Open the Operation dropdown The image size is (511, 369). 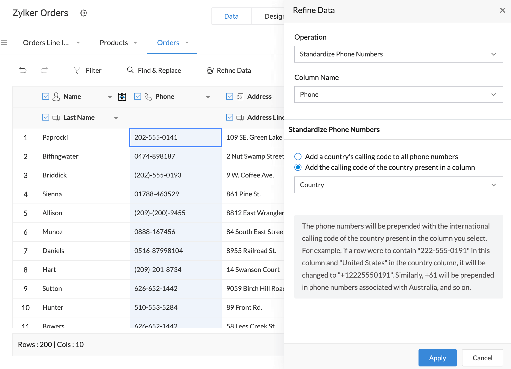[399, 54]
